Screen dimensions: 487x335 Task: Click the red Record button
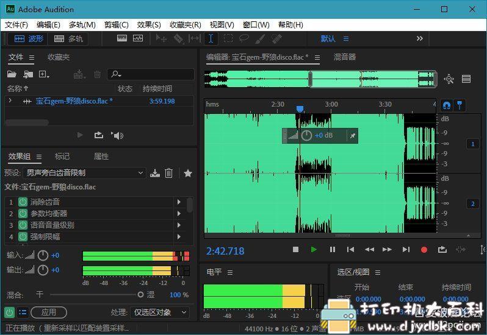coord(424,250)
